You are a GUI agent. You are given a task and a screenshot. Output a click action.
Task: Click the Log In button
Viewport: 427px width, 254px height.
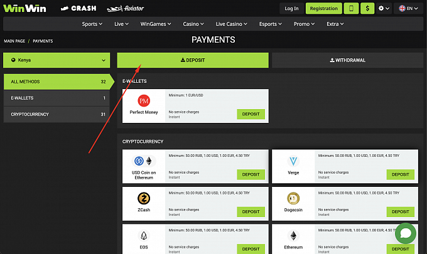click(x=291, y=8)
